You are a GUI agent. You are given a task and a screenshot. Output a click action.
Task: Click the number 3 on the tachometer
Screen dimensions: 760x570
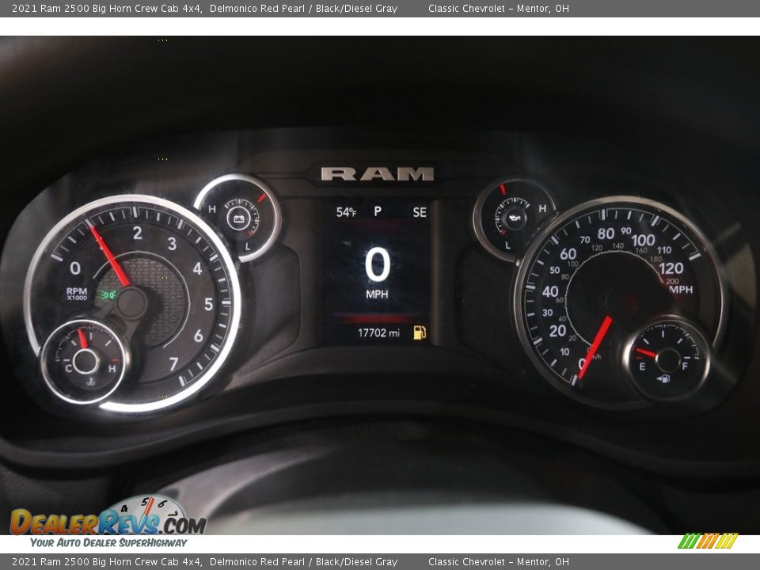pos(172,243)
